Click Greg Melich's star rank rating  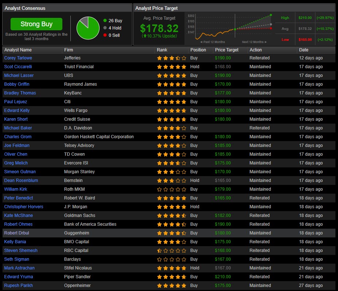tap(172, 163)
